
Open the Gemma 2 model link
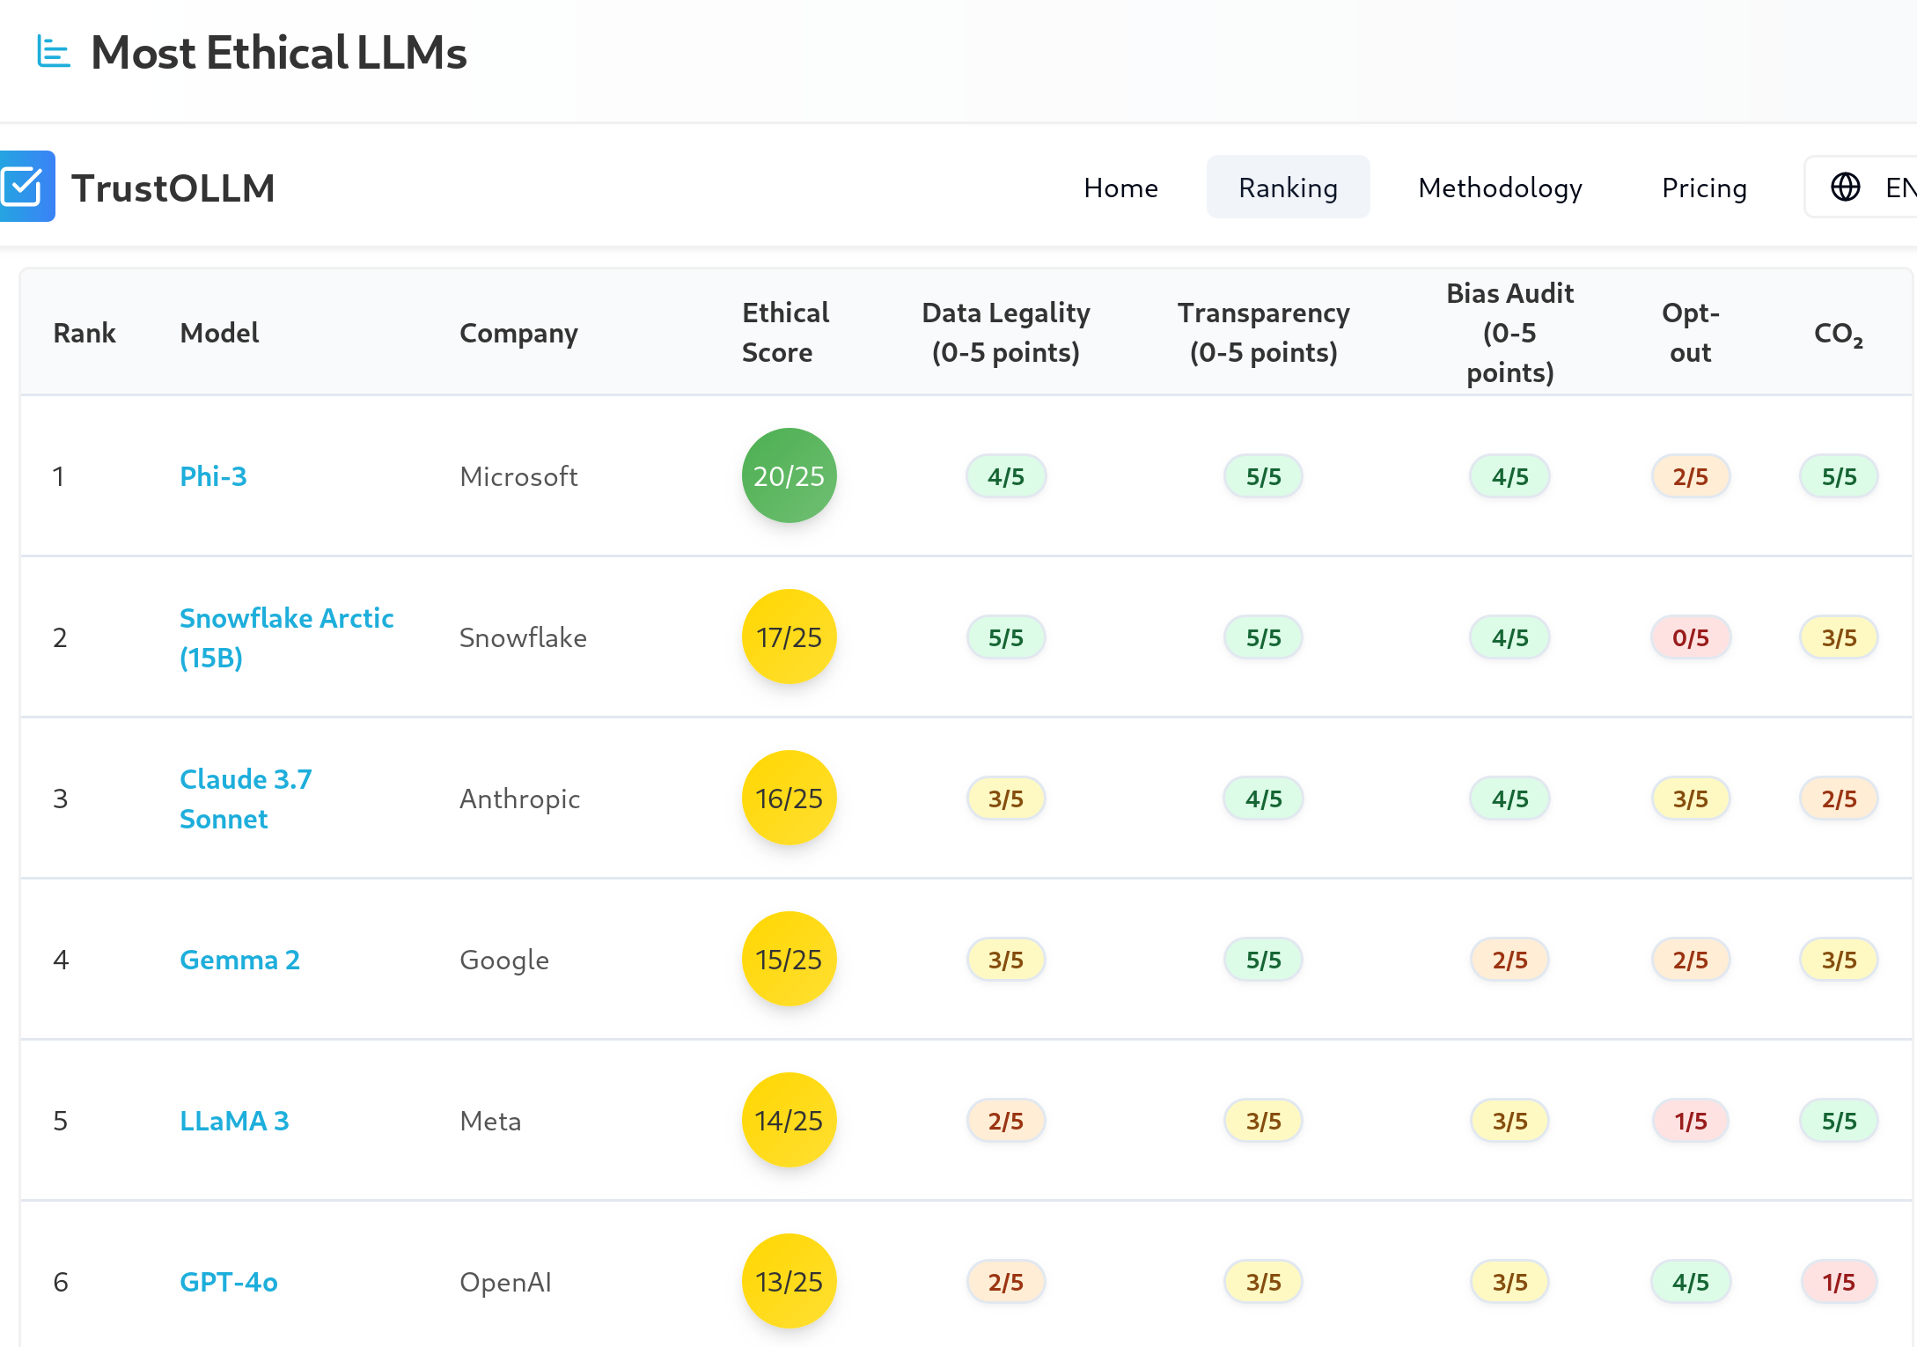click(239, 960)
